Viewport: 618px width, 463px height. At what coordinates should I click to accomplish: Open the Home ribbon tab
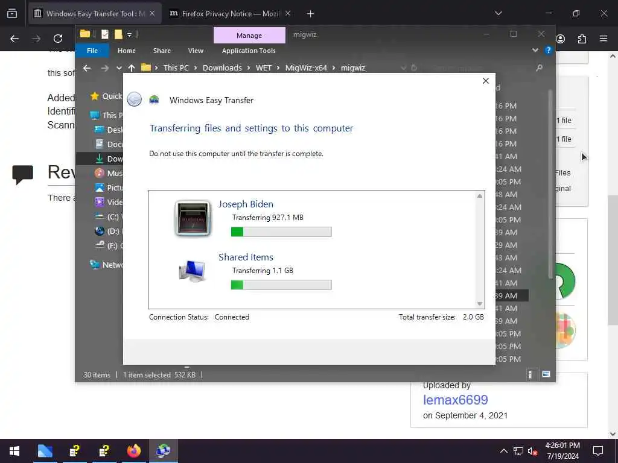[127, 51]
